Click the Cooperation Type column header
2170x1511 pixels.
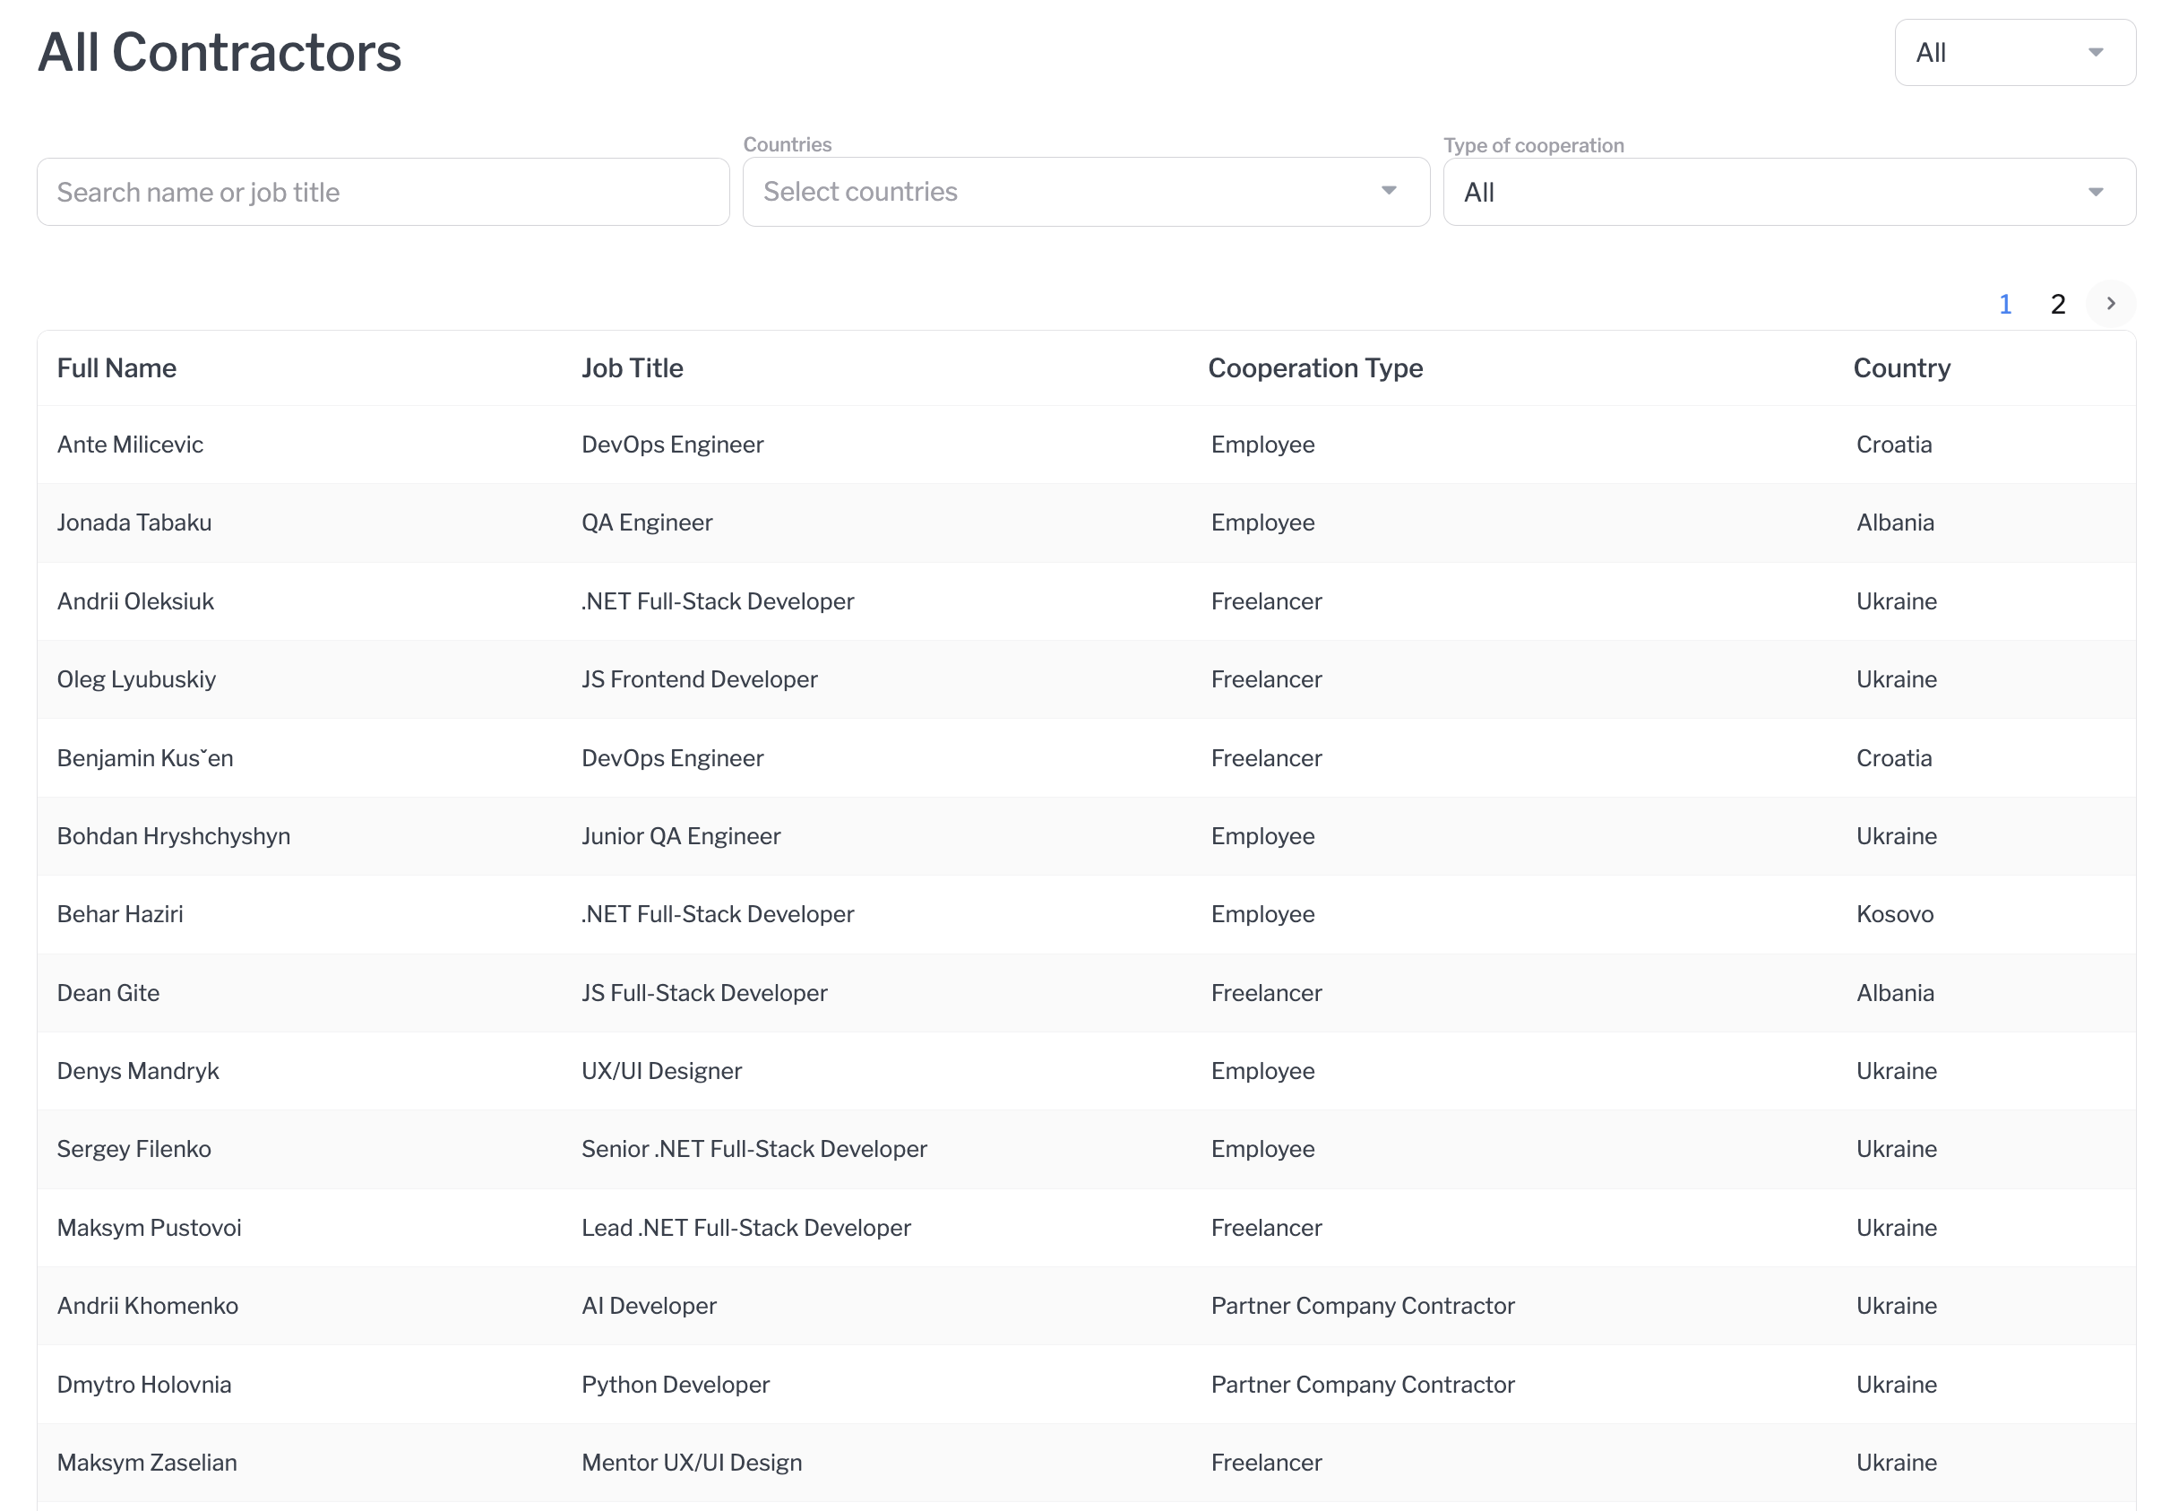pos(1315,367)
